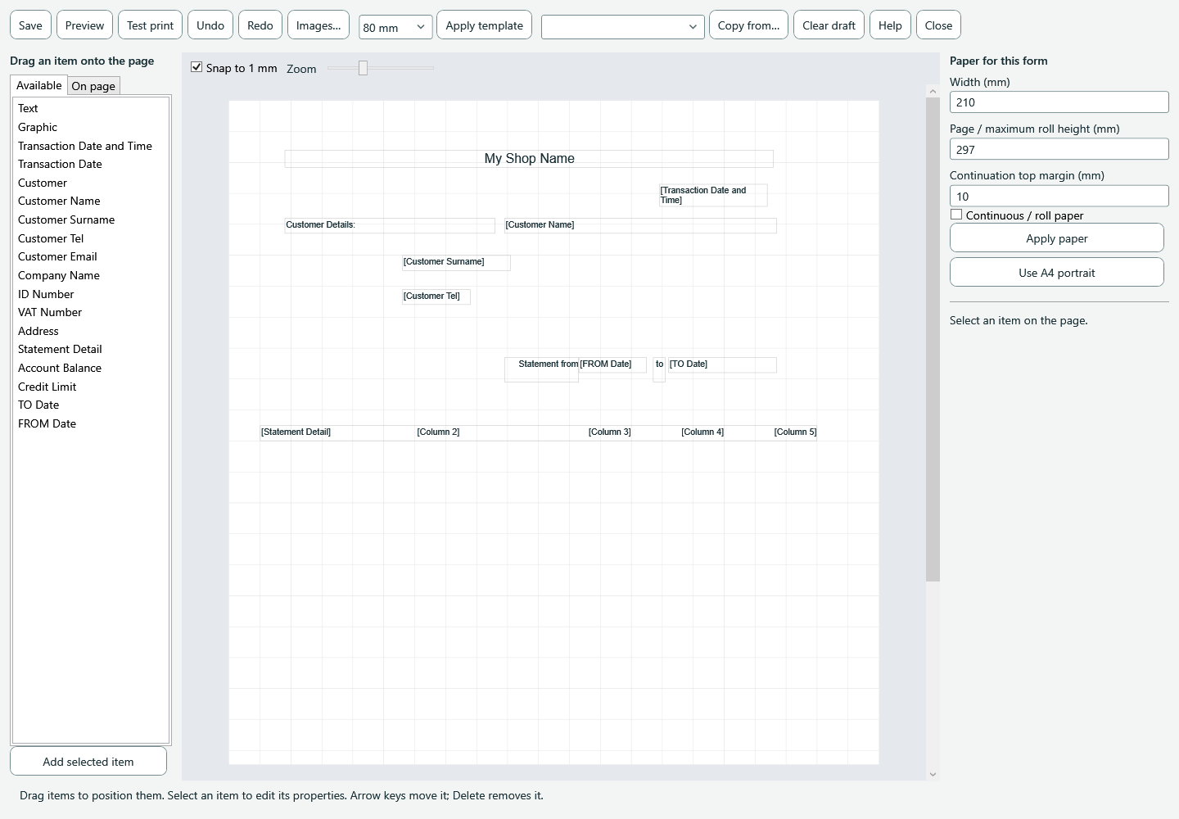Select VAT Number list entry
1179x819 pixels.
[x=91, y=312]
